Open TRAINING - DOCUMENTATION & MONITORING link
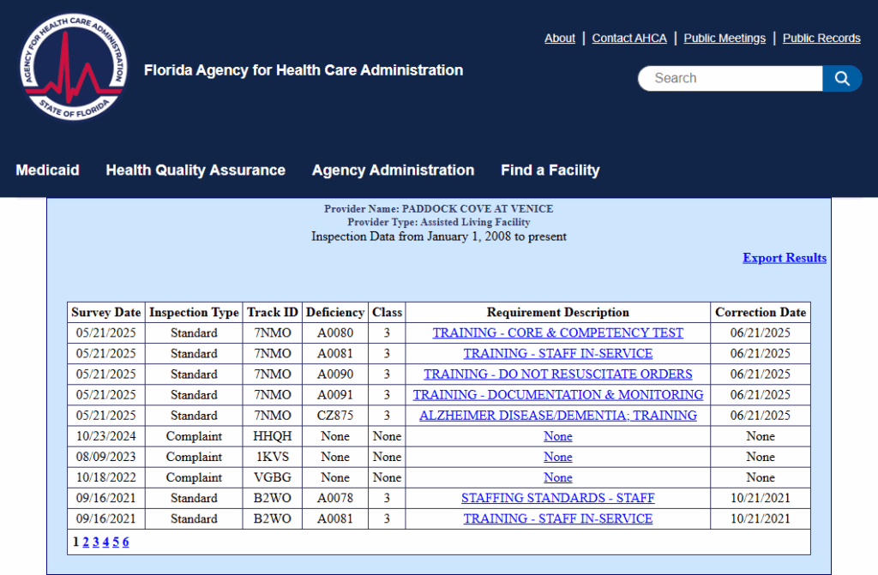878x575 pixels. tap(557, 395)
